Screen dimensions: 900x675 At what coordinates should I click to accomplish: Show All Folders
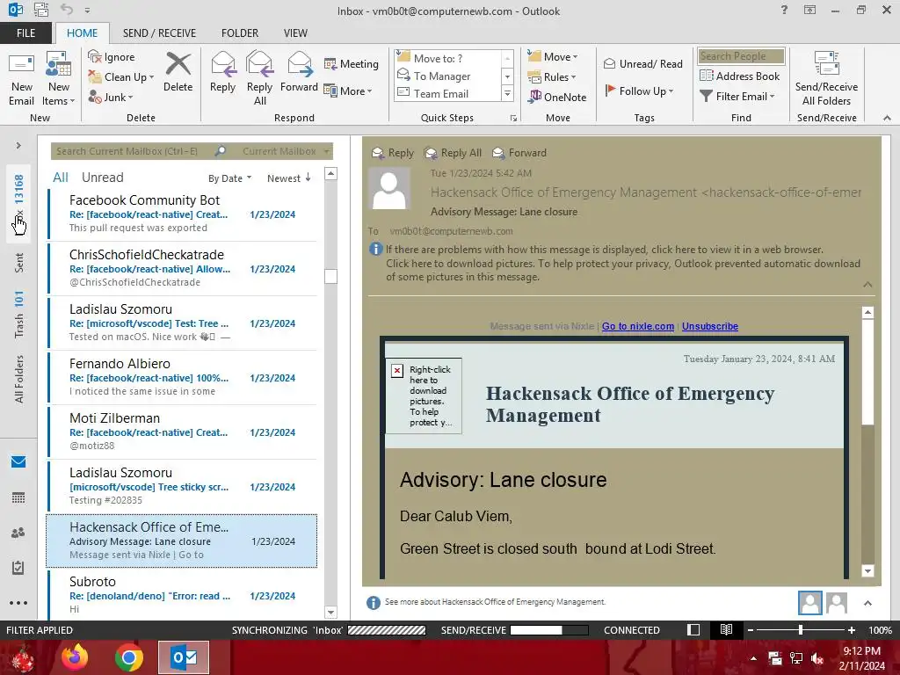pos(19,379)
